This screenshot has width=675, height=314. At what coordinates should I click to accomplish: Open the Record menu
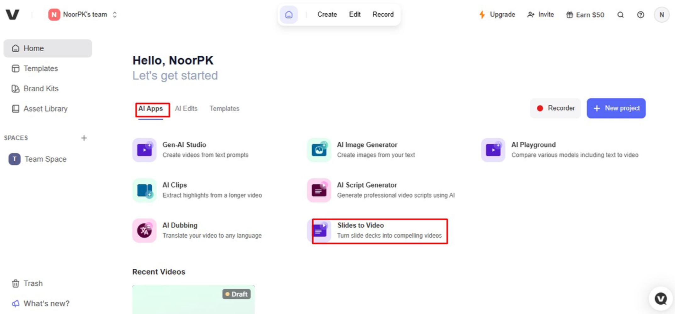point(383,14)
